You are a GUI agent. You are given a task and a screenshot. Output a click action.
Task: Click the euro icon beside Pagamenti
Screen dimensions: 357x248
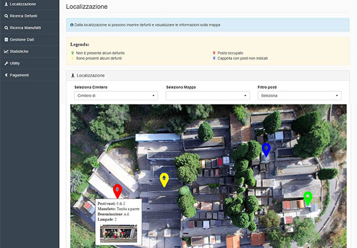(x=7, y=75)
